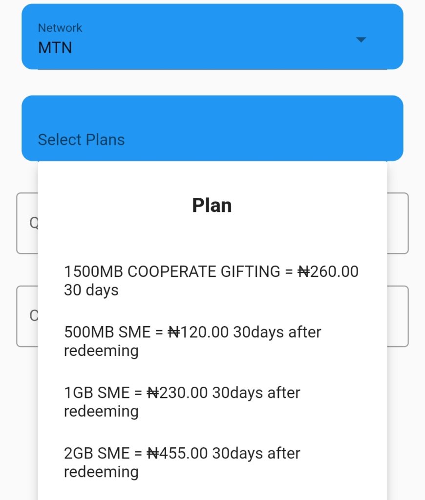Tap "redeeming" under the 1GB SME plan

[x=101, y=411]
